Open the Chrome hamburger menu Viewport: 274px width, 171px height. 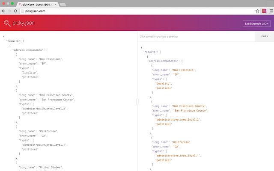(x=271, y=11)
